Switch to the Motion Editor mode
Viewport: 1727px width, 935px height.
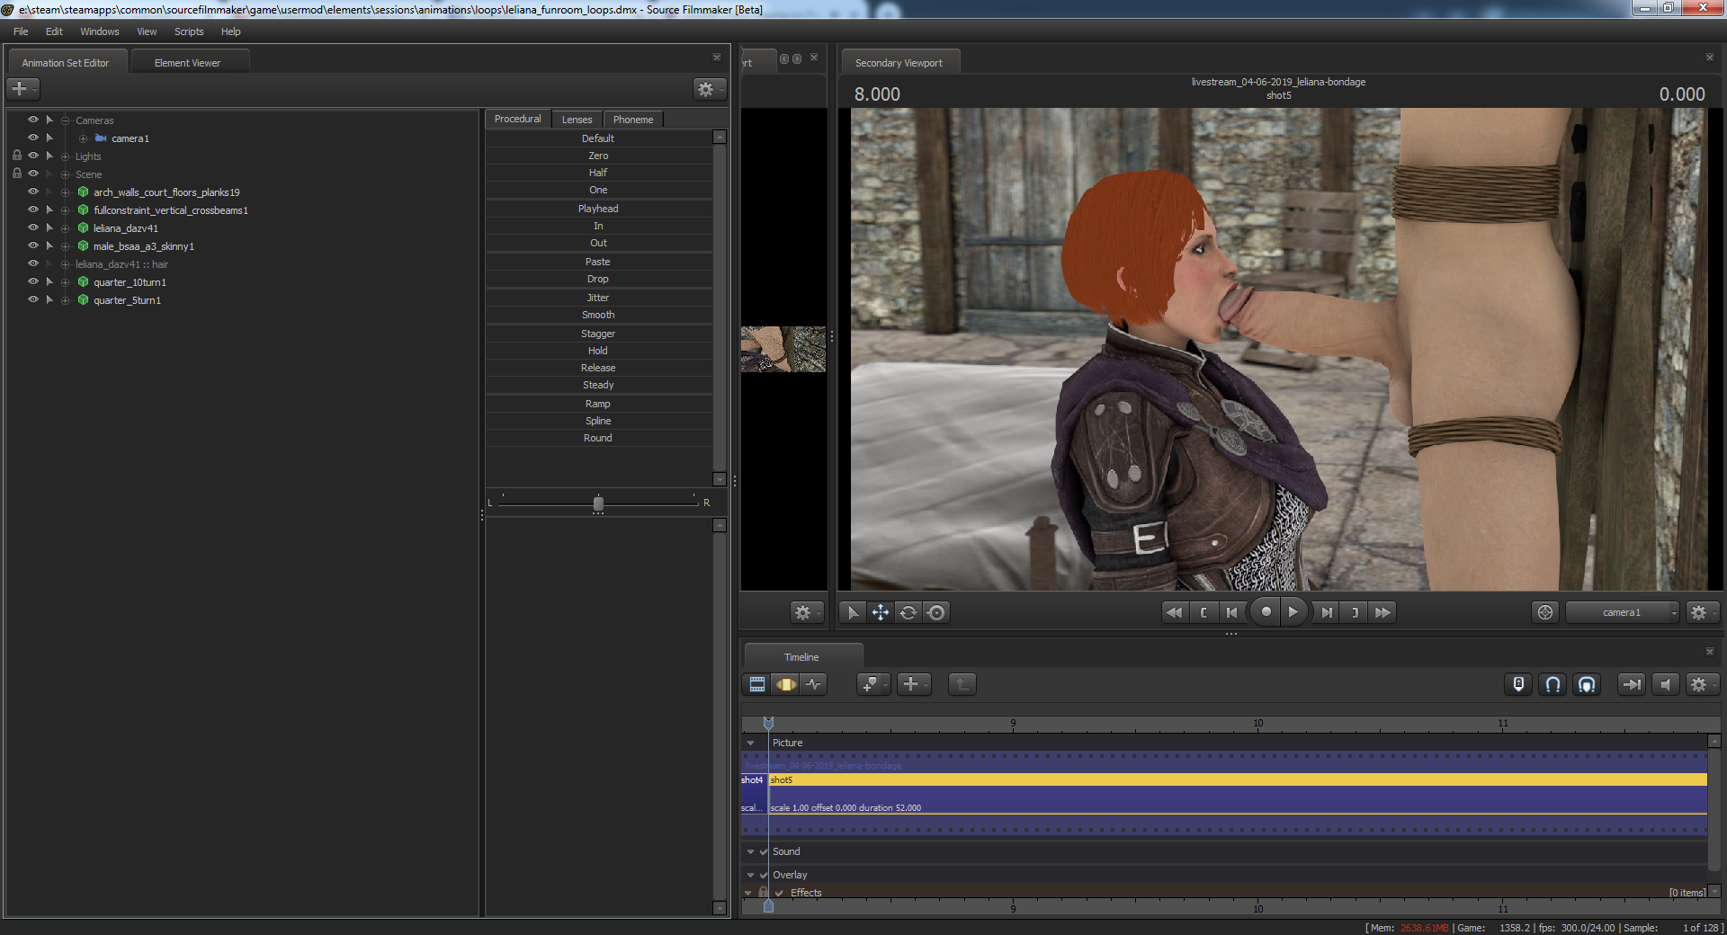coord(785,684)
